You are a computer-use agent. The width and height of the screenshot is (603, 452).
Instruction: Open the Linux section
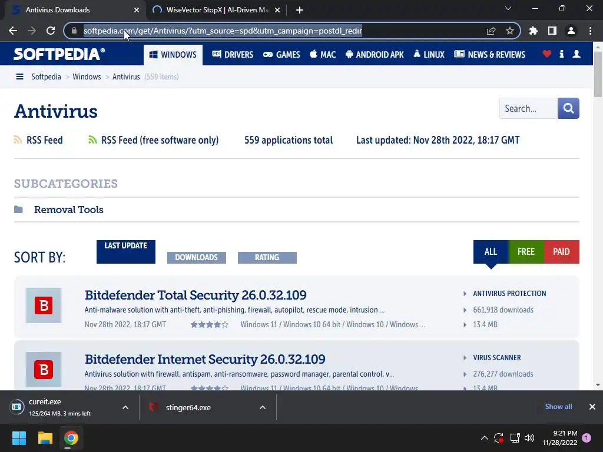tap(429, 55)
